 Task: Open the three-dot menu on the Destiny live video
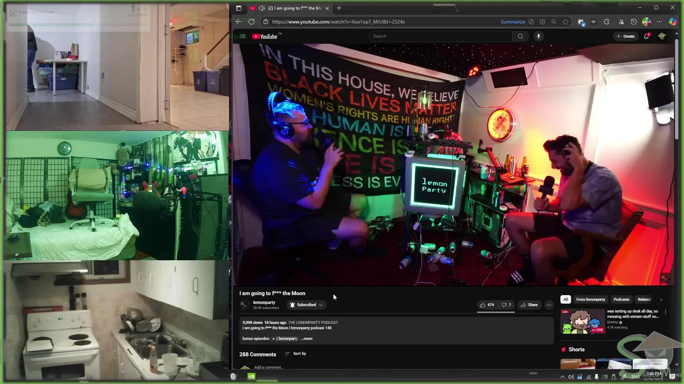[x=665, y=312]
